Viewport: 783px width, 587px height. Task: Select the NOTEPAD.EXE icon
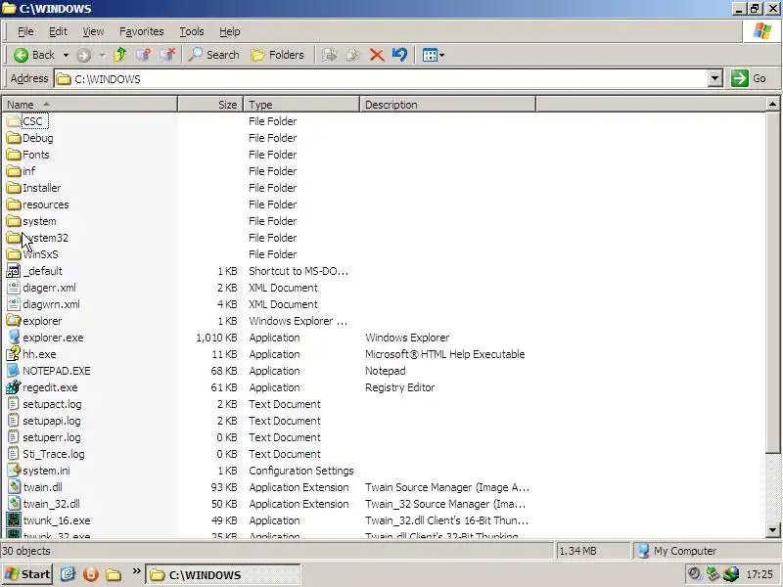pyautogui.click(x=14, y=371)
